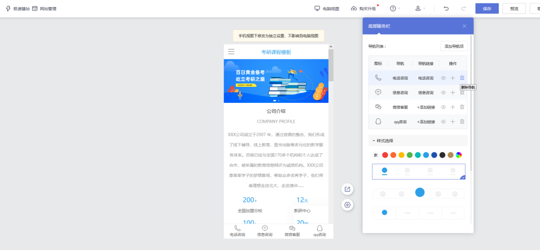Viewport: 540px width, 250px height.
Task: Tap 电话咨询 in preview bottom bar
Action: coord(237,231)
